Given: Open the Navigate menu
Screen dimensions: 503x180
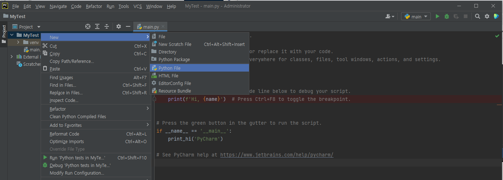Looking at the screenshot, I should coord(58,6).
